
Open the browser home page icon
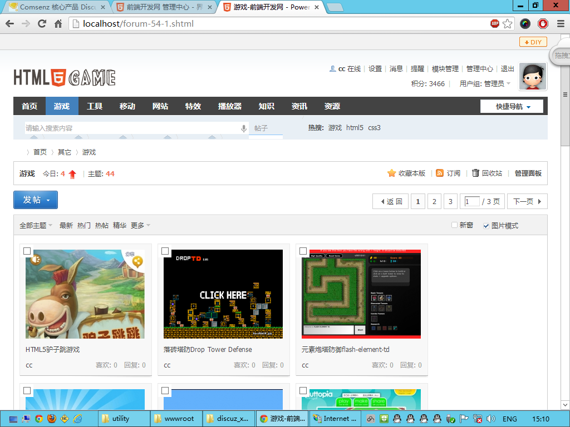click(x=58, y=23)
